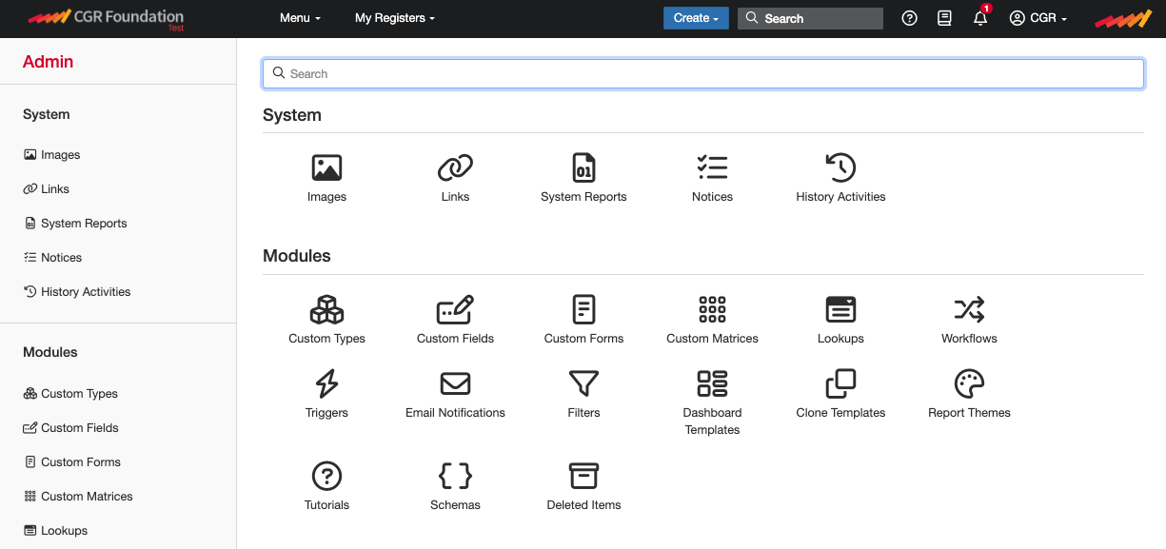Expand the Menu dropdown in top bar
The image size is (1166, 549).
300,18
